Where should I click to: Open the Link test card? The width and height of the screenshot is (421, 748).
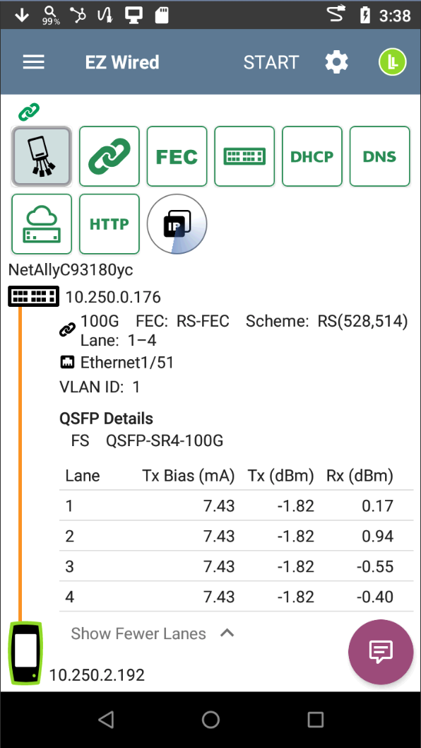109,156
